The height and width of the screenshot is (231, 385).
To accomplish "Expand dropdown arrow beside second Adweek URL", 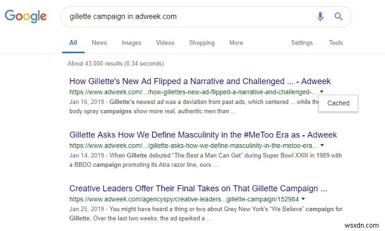I will [x=322, y=145].
